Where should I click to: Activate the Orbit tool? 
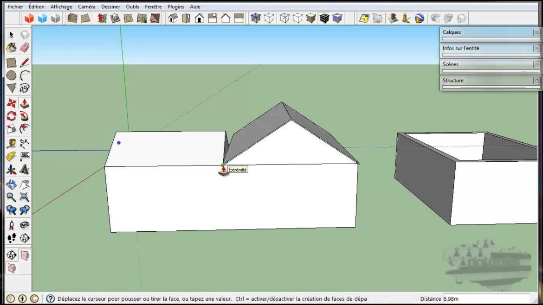[x=11, y=184]
